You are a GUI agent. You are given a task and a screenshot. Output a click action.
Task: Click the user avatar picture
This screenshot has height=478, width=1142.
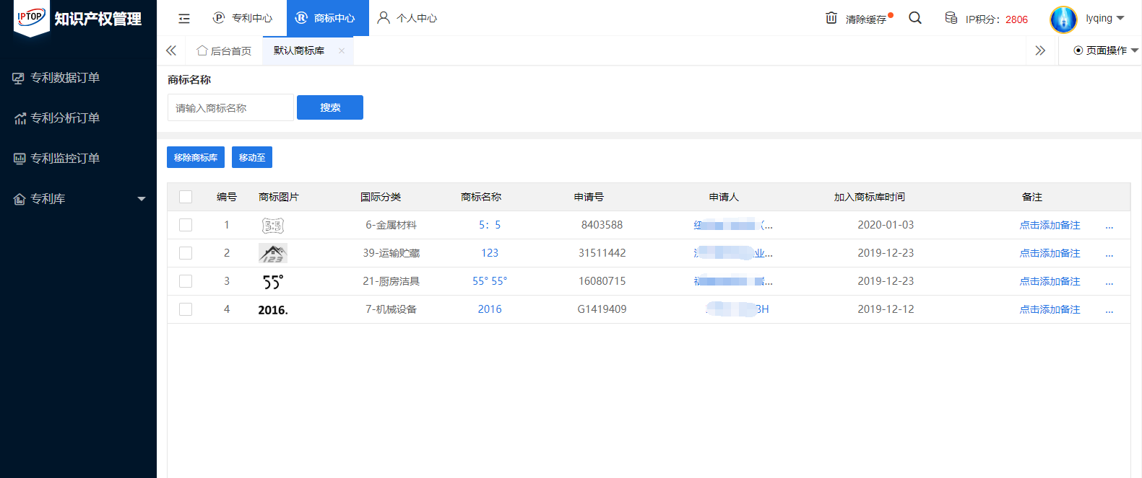coord(1063,19)
